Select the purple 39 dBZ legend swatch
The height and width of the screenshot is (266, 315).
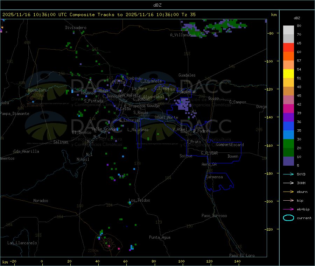[x=288, y=117]
